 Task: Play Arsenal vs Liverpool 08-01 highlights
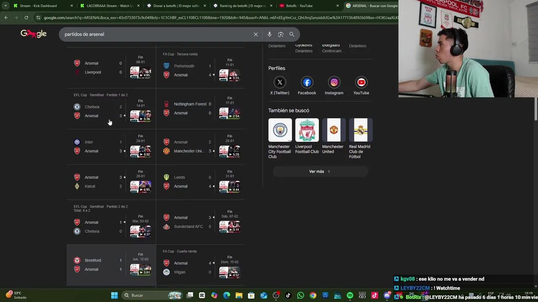pos(140,73)
